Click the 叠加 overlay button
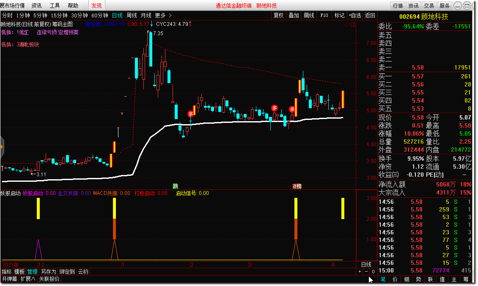 click(294, 15)
